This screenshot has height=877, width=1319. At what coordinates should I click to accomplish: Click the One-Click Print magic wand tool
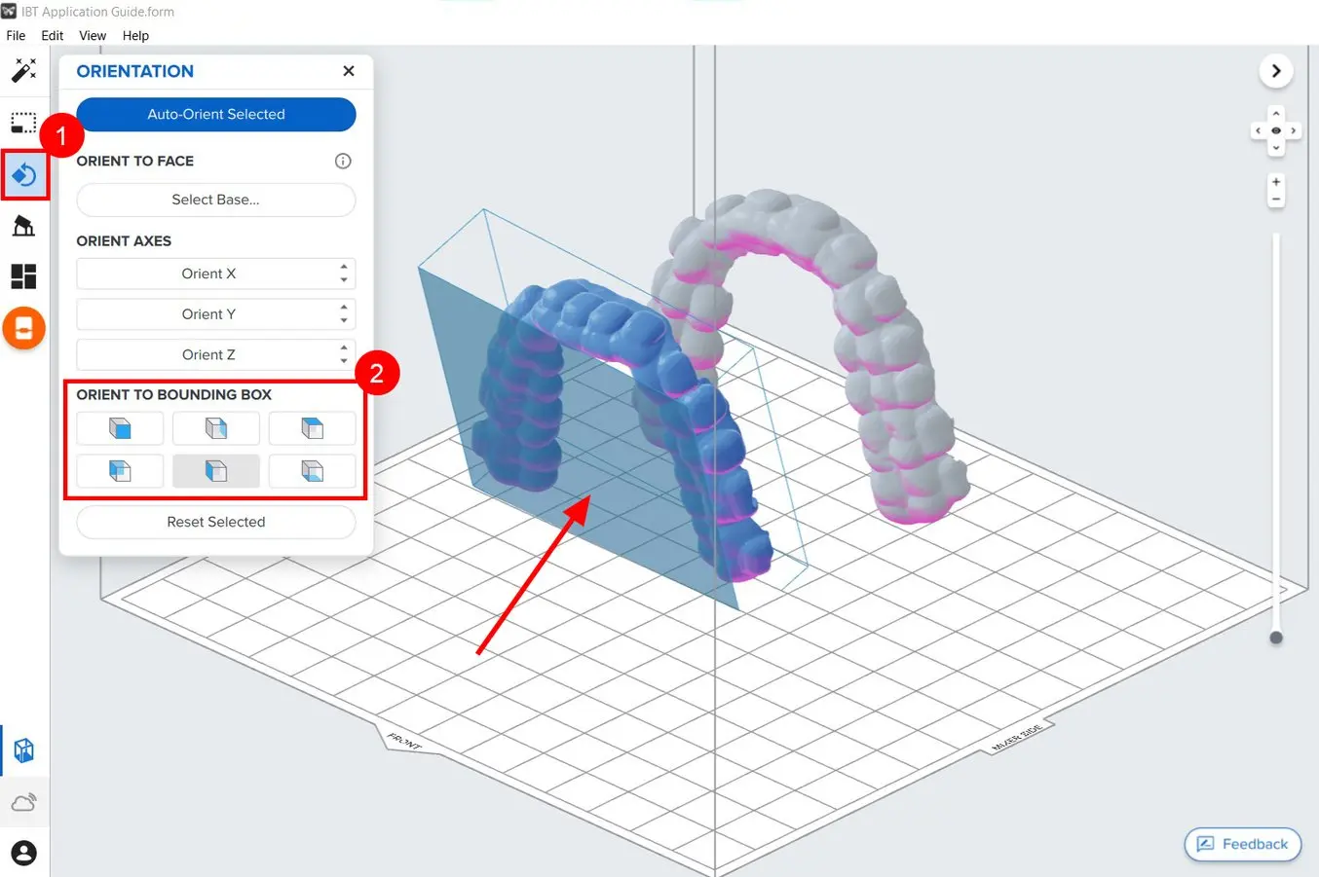(x=23, y=70)
